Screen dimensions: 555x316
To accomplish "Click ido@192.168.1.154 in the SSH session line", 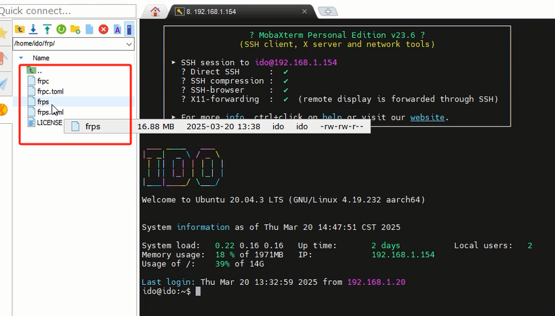I will 296,62.
